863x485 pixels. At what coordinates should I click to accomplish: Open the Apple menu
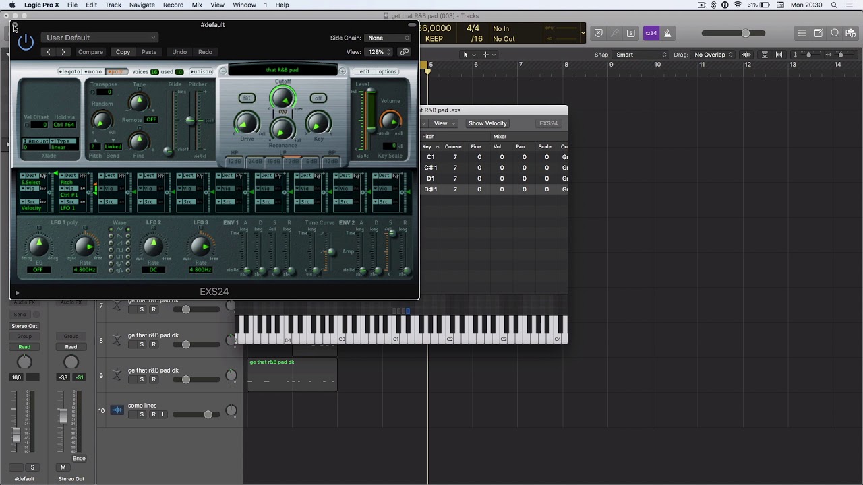pyautogui.click(x=12, y=5)
